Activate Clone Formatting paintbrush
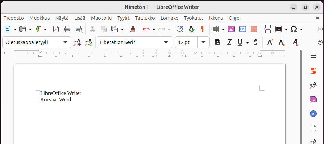324x144 pixels. (133, 29)
